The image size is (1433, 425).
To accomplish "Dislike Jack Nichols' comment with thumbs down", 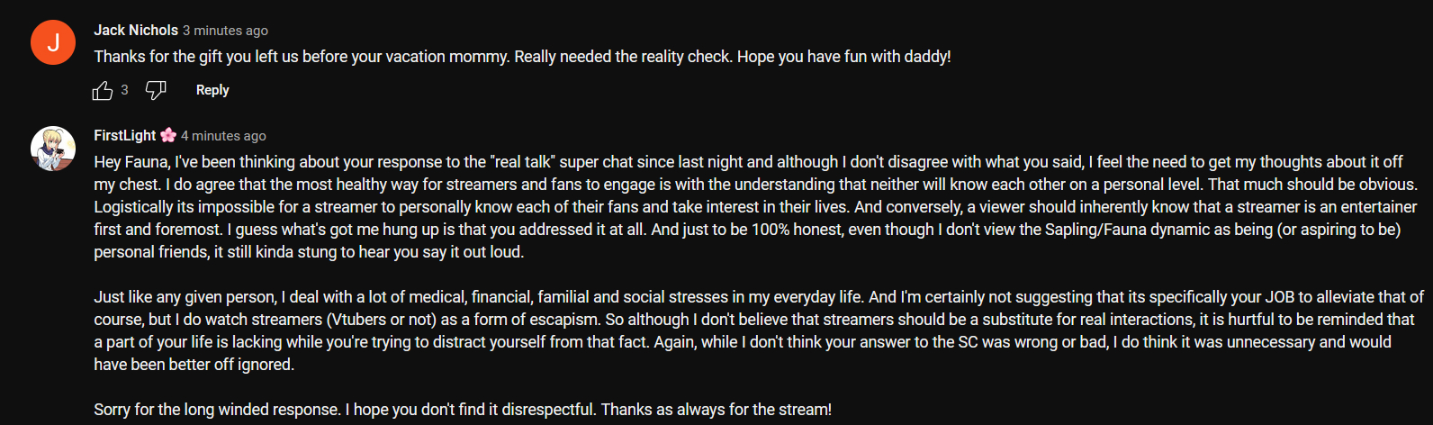I will 156,90.
